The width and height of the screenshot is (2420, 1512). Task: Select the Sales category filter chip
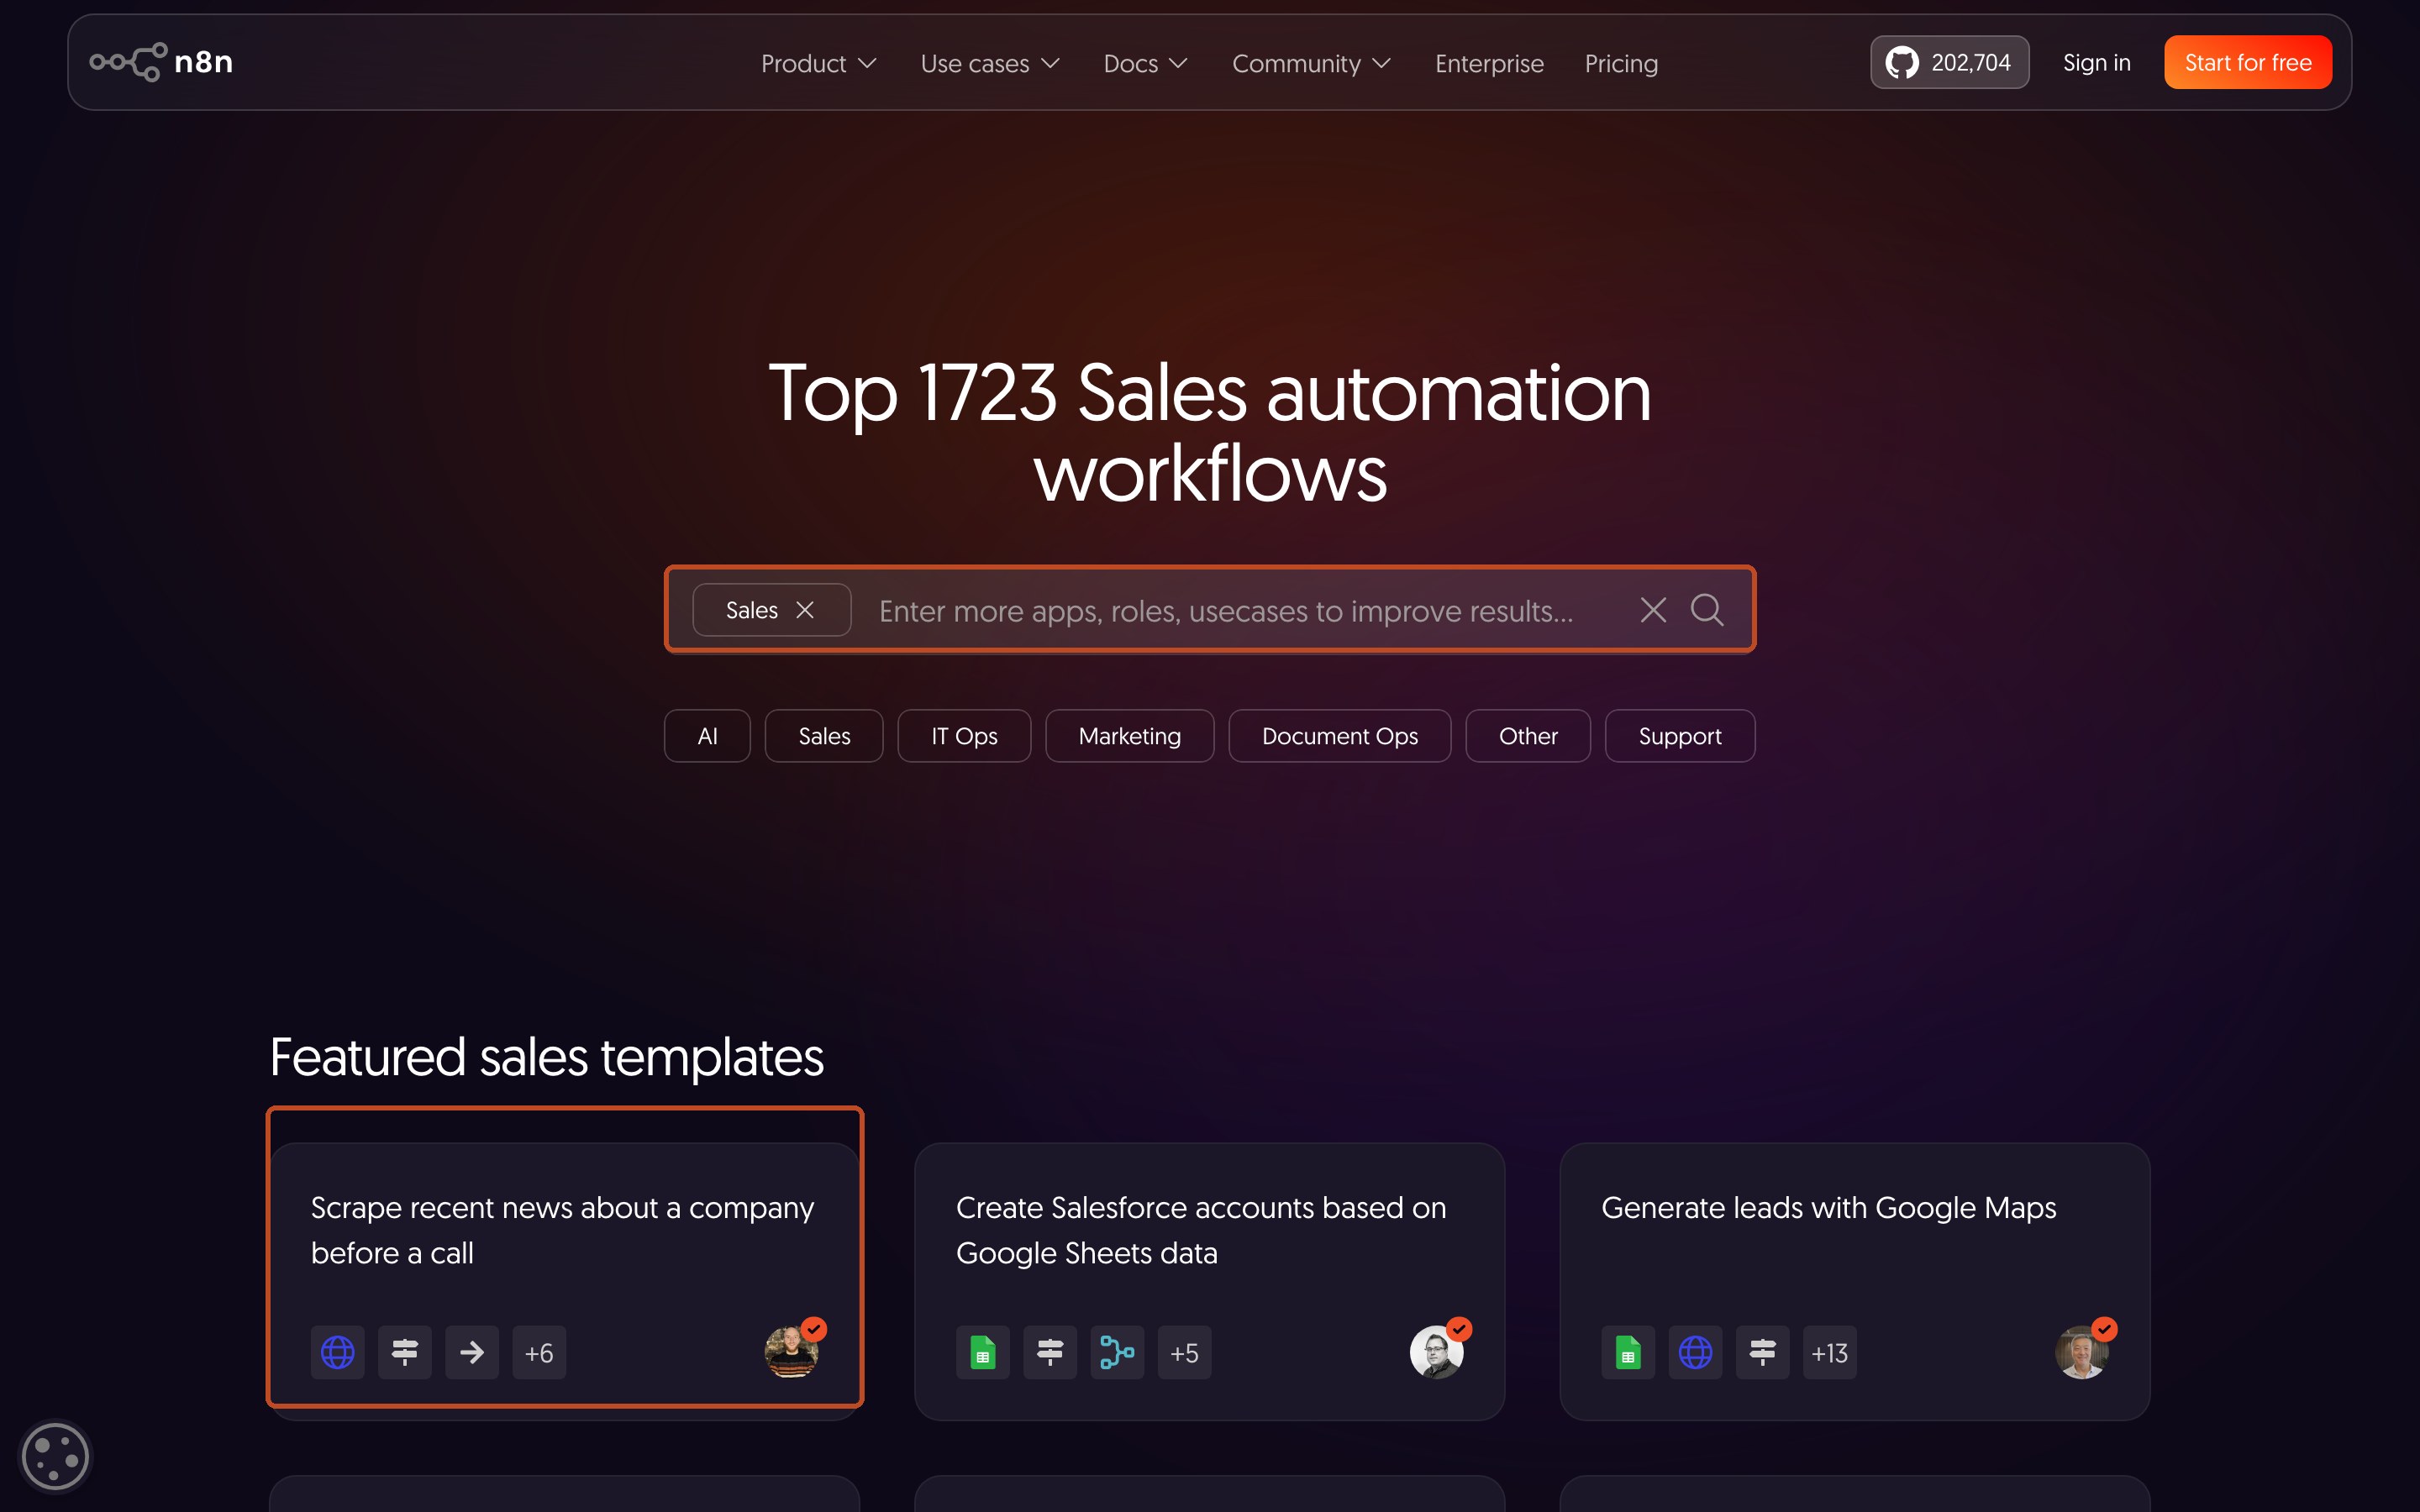coord(824,736)
